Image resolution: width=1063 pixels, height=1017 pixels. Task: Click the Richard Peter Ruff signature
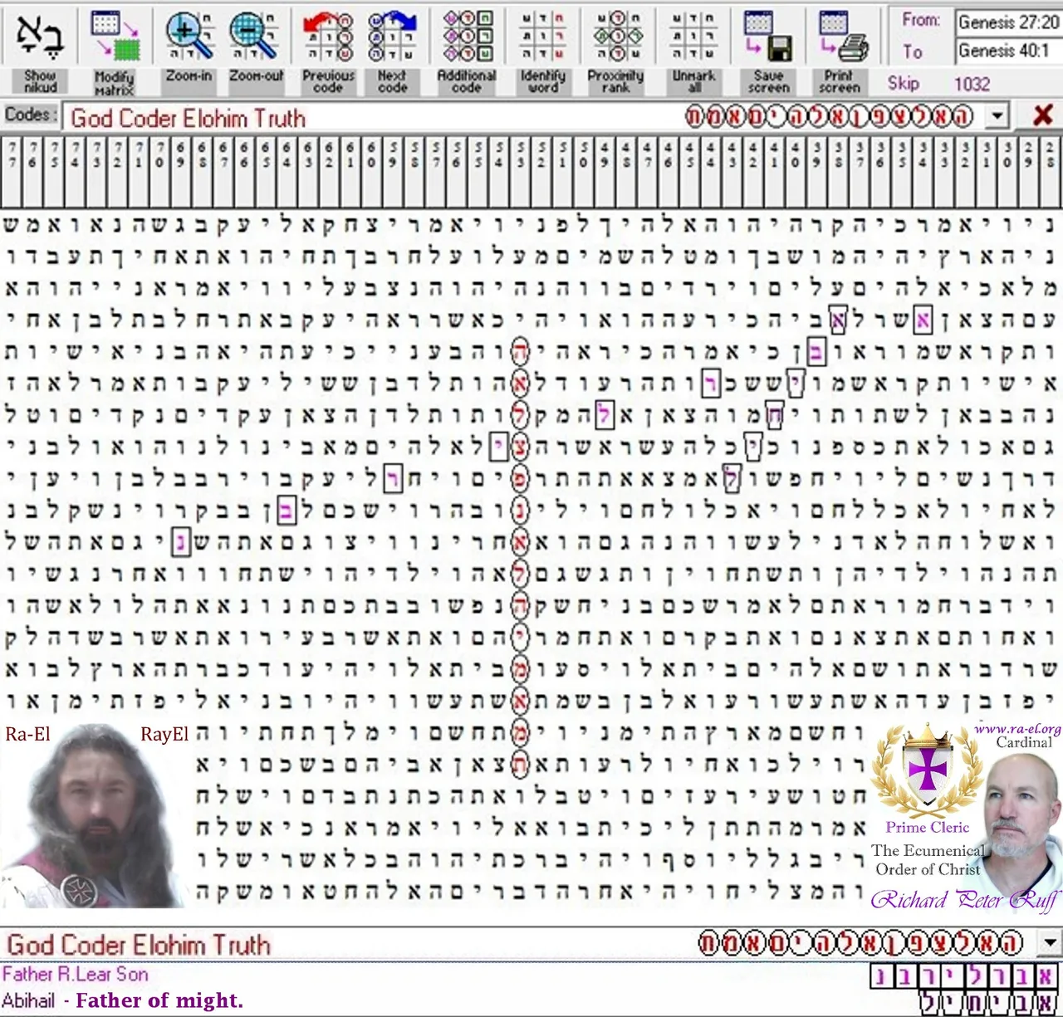[966, 900]
